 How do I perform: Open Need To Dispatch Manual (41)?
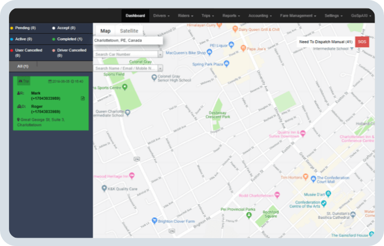[x=326, y=42]
